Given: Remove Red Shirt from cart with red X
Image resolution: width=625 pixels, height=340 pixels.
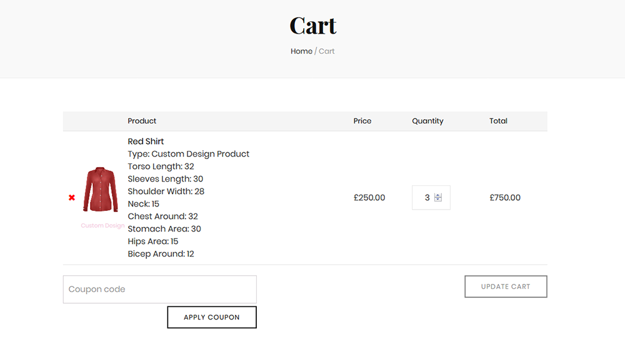Looking at the screenshot, I should pyautogui.click(x=72, y=198).
